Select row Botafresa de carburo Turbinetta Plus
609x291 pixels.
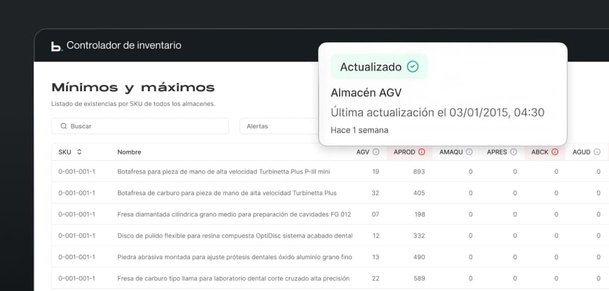[330, 193]
